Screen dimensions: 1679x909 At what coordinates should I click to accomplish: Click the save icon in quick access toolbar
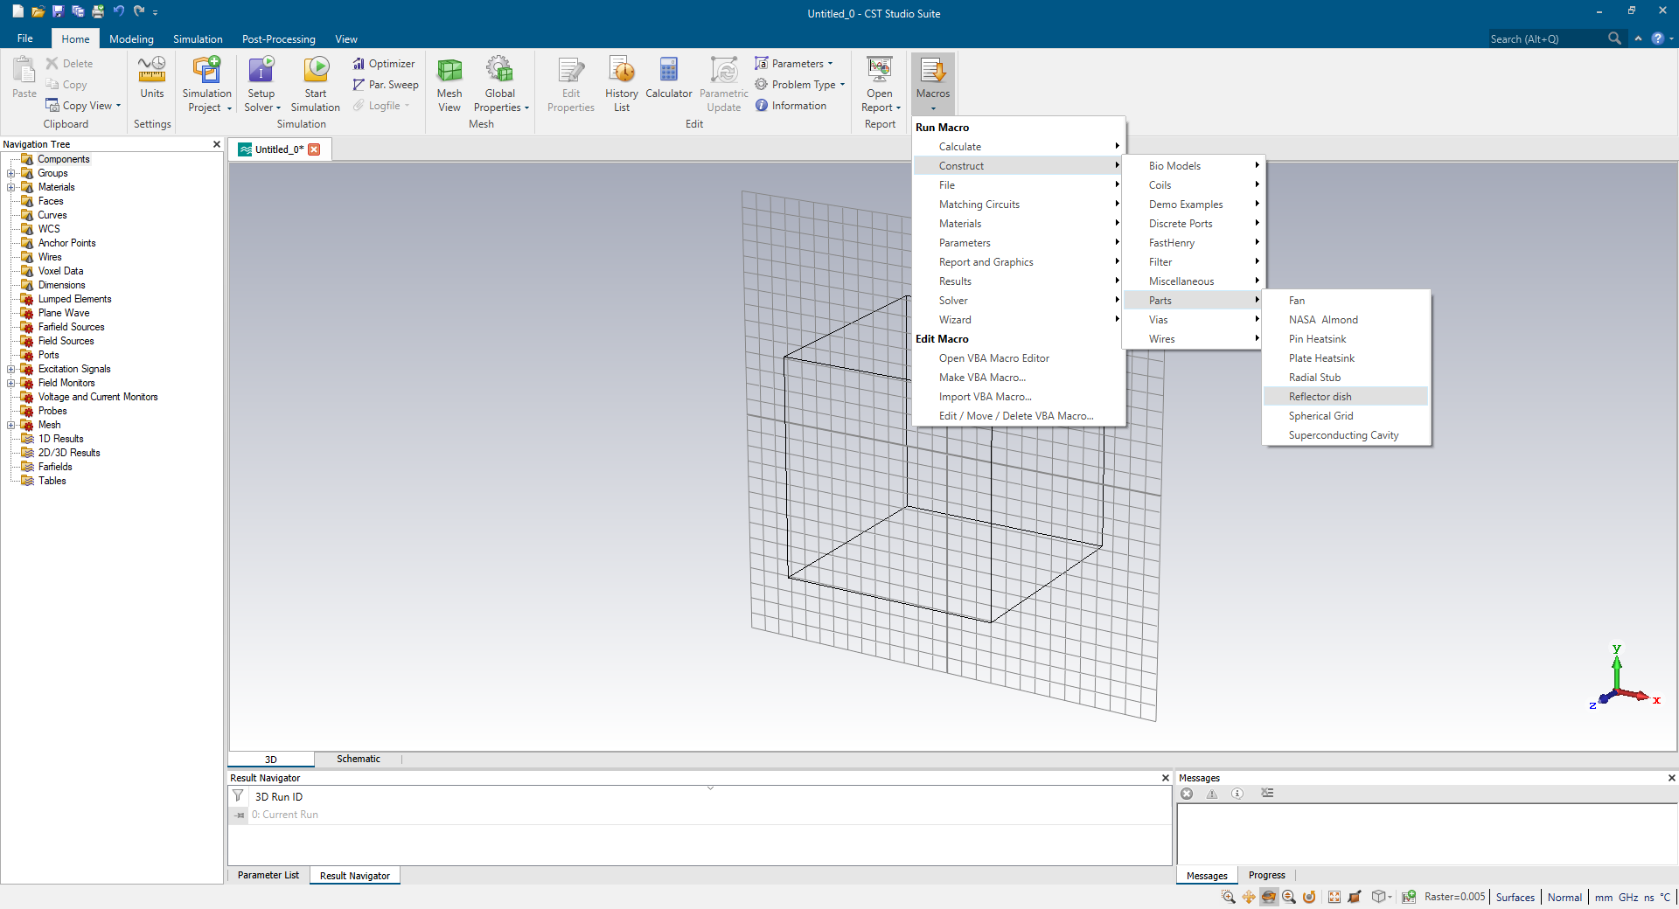coord(58,11)
